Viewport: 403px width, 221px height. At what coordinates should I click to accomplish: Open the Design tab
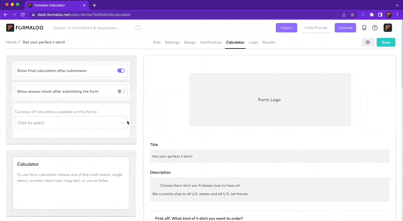190,42
